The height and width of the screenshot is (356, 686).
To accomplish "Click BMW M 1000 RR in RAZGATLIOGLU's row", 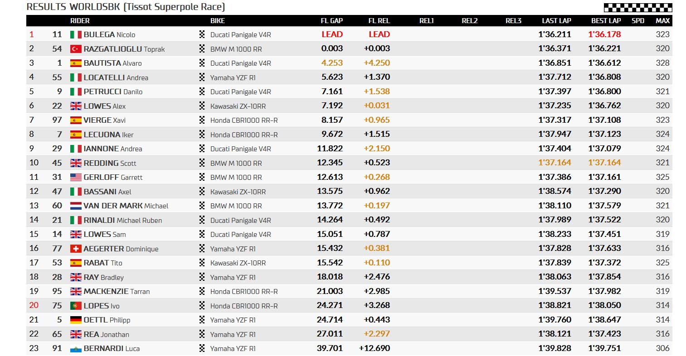I will coord(236,49).
